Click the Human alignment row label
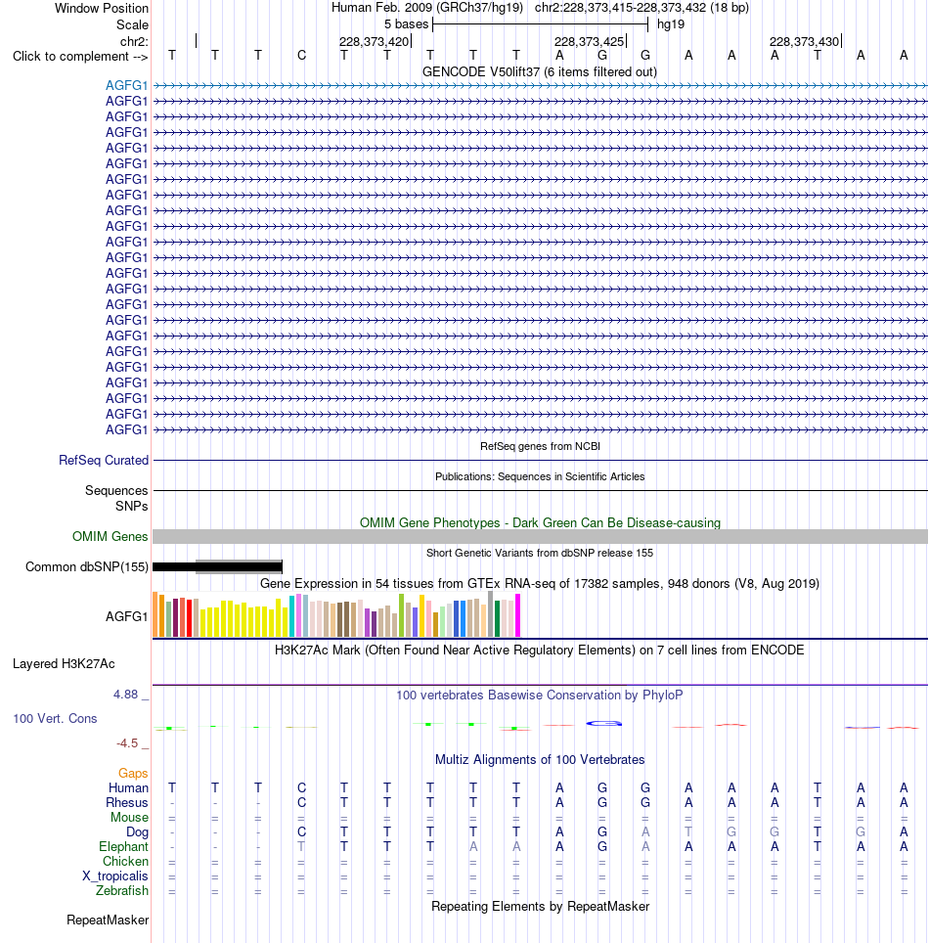Viewport: 929px width, 943px height. [128, 787]
